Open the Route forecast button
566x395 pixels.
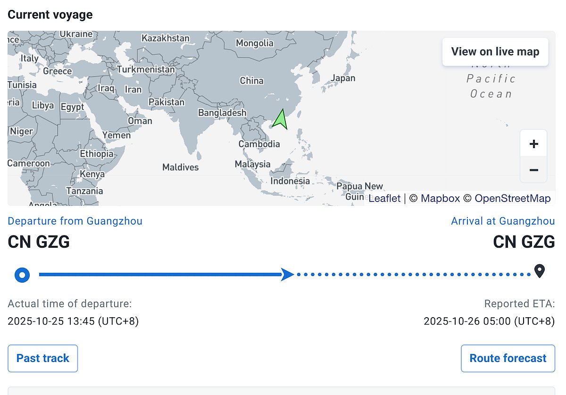508,359
